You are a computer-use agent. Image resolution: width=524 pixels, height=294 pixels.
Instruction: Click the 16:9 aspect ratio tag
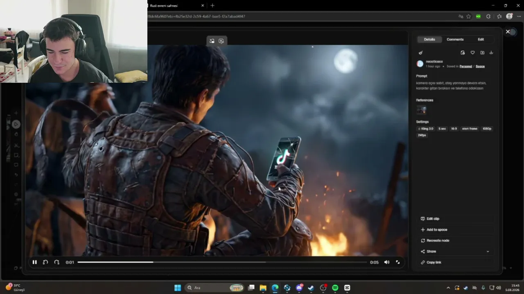point(454,129)
